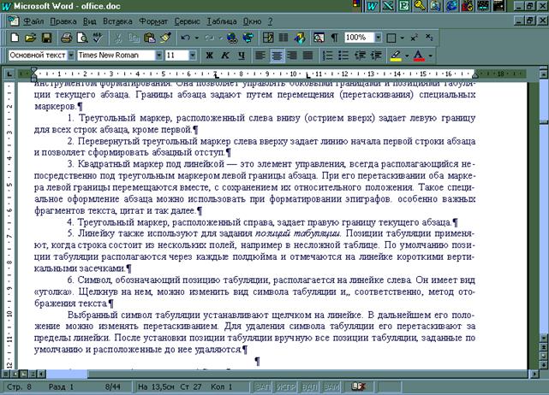
Task: Toggle ЗАП macro recording indicator
Action: pyautogui.click(x=263, y=386)
